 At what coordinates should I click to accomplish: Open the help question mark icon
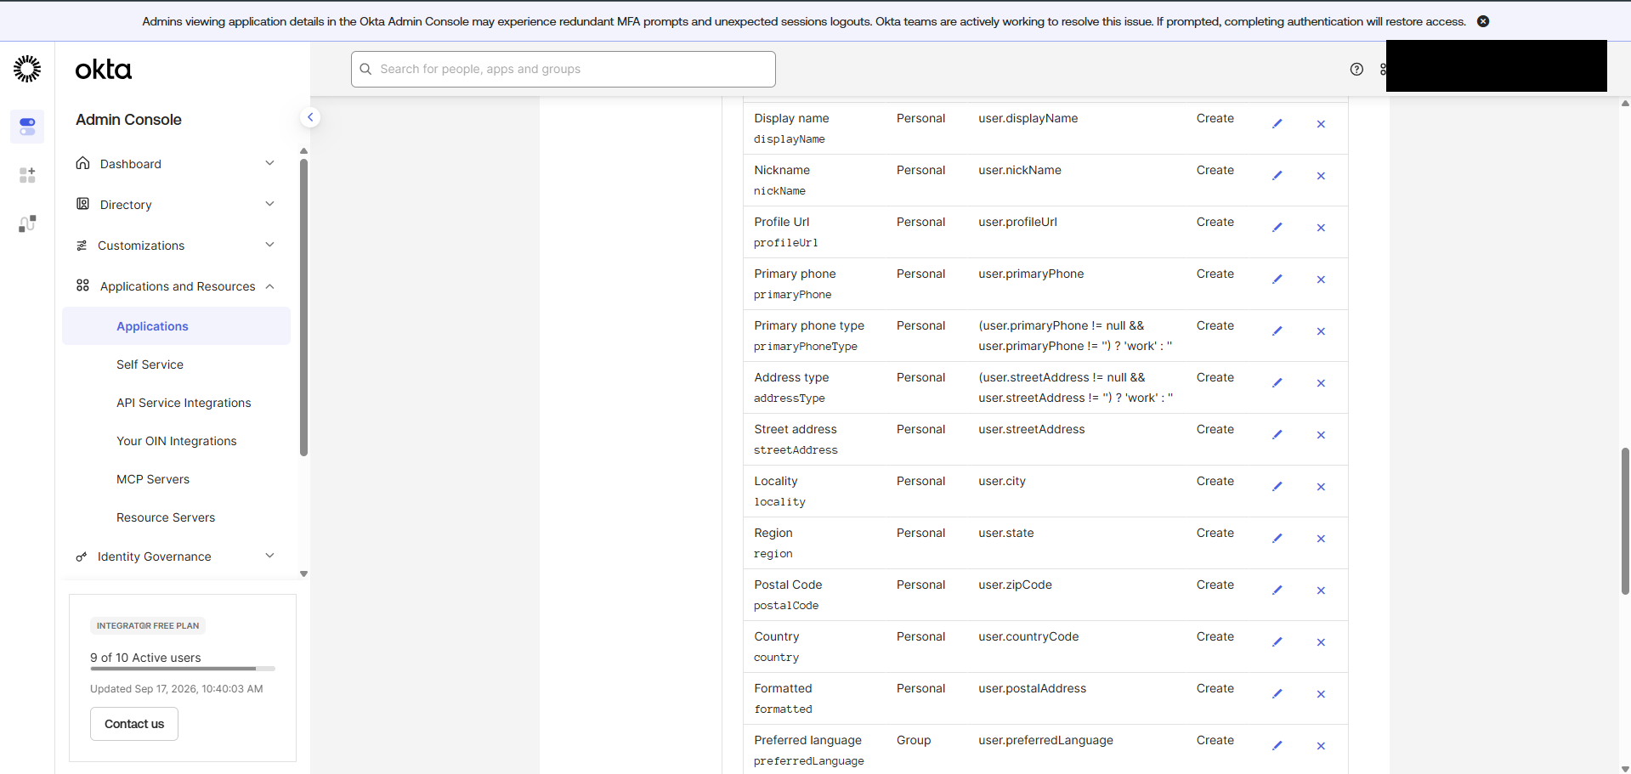coord(1356,70)
